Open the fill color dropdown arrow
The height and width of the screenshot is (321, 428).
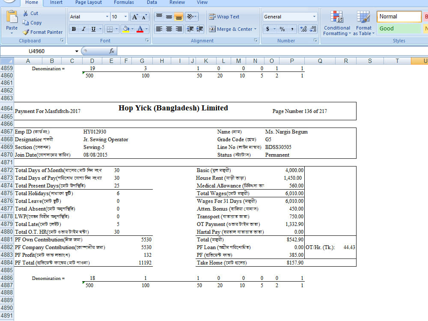133,29
